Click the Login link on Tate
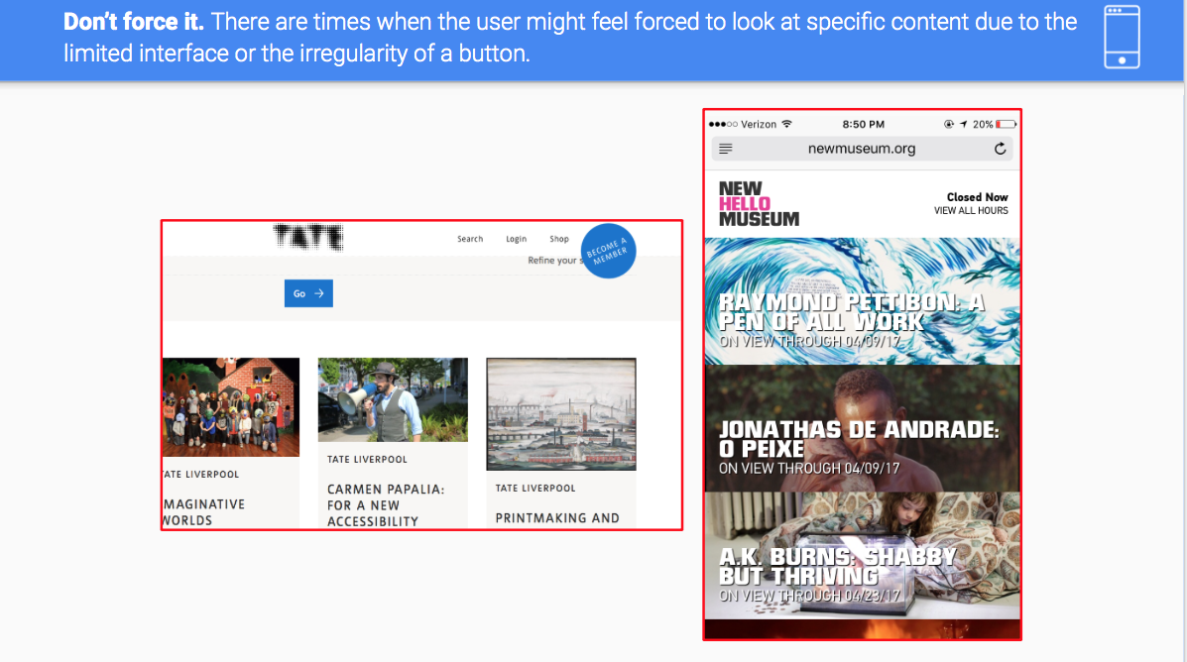 click(x=517, y=239)
